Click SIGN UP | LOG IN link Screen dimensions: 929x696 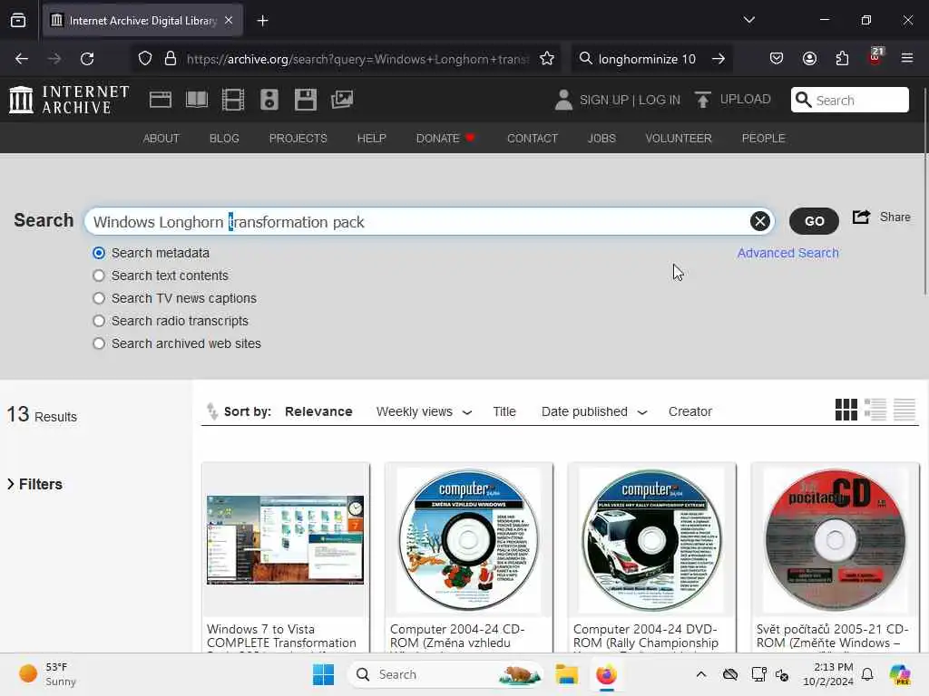[x=630, y=100]
